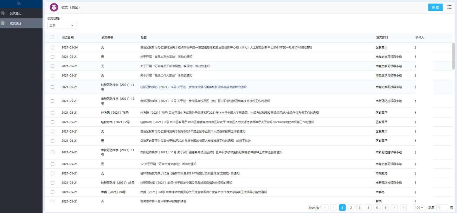Screen dimensions: 457x213
Task: Click the title "17.关于开展"万本书籍大家送"活动的通知"
Action: (168, 164)
